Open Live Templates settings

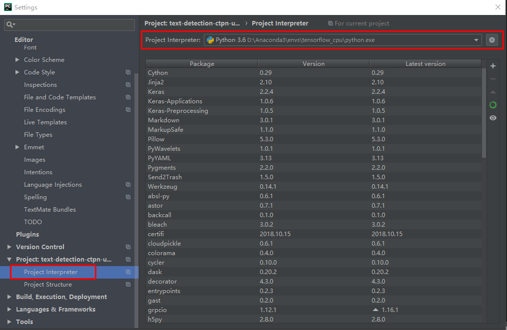click(45, 122)
